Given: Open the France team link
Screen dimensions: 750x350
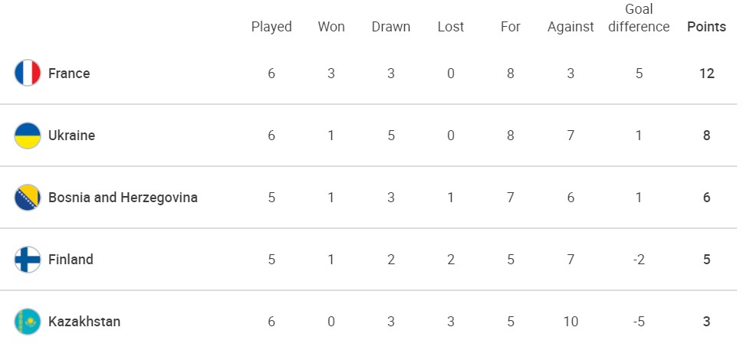Looking at the screenshot, I should click(69, 74).
